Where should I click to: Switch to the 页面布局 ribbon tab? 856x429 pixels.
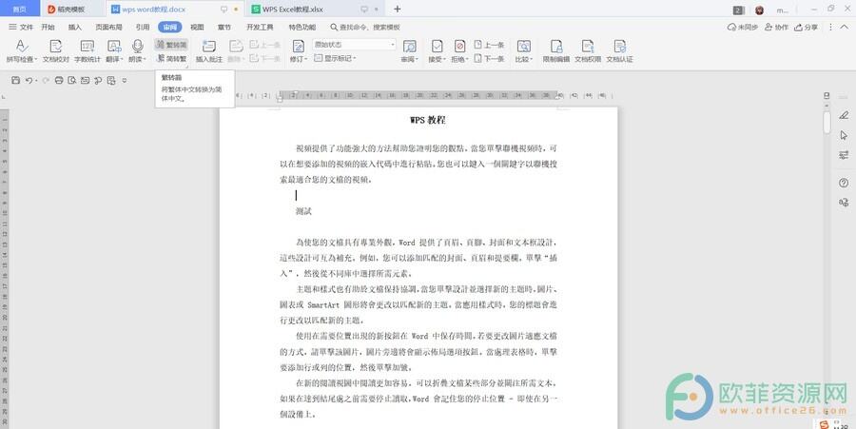tap(108, 27)
